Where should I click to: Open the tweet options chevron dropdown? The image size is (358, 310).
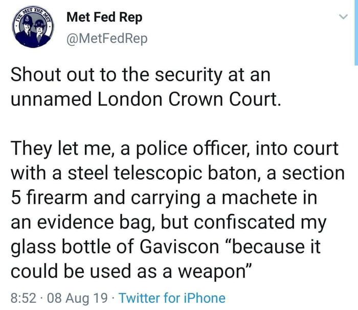tap(343, 17)
